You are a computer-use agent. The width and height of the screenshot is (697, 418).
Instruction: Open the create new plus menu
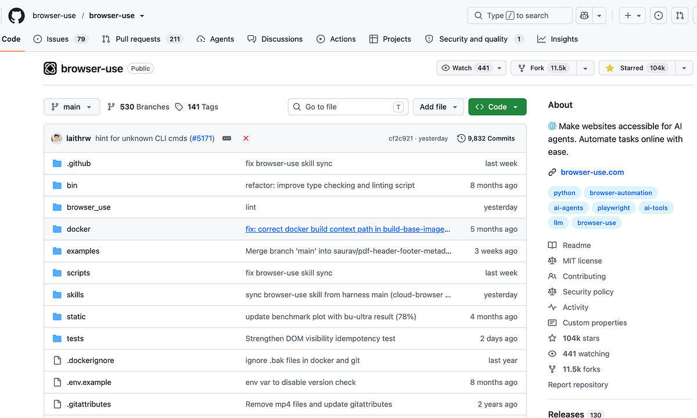tap(633, 16)
